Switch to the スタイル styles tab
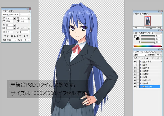Screen dimensions: 164x116 click(150, 33)
